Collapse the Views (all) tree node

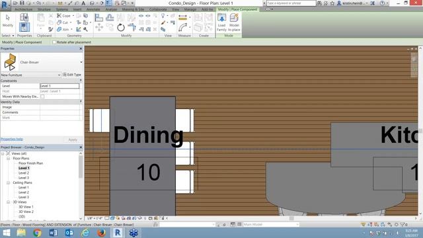click(3, 153)
